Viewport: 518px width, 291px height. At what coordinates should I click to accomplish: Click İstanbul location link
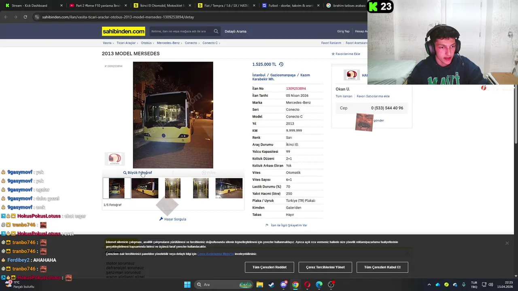click(x=259, y=75)
